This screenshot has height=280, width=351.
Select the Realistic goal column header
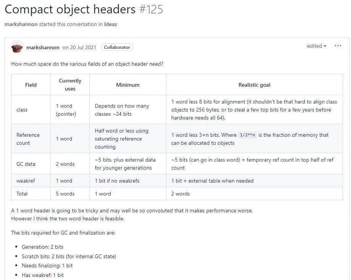[x=254, y=85]
